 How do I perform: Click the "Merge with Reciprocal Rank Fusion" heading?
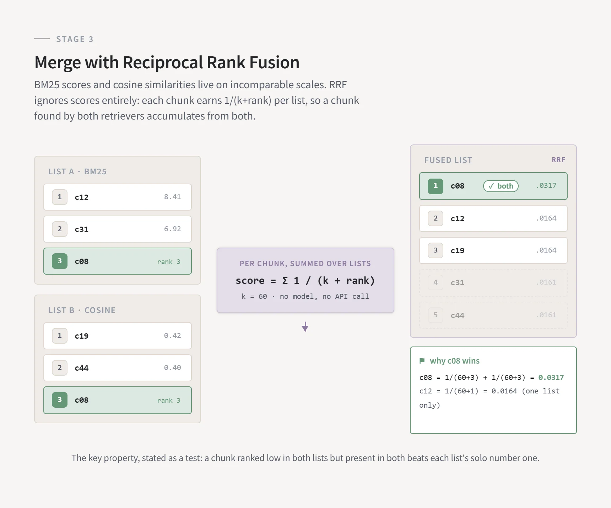click(x=167, y=63)
